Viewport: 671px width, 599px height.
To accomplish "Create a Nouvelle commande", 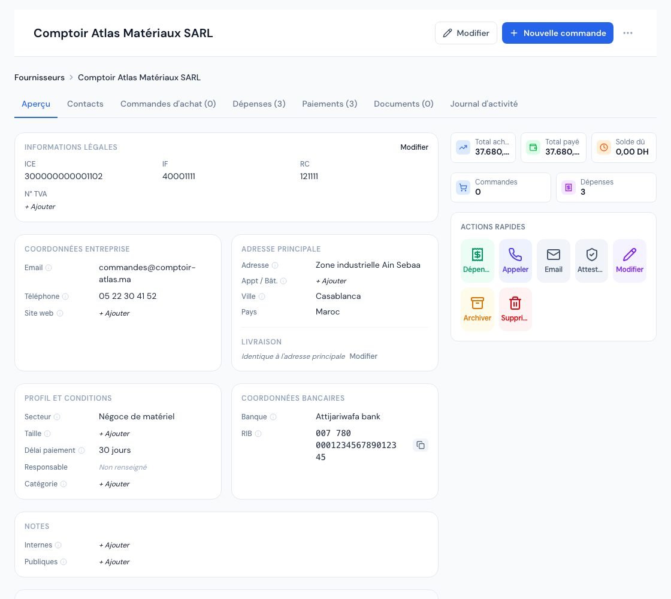I will point(558,33).
